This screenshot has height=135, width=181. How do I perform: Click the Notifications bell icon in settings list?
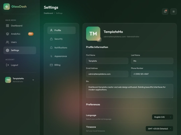[x=51, y=48]
